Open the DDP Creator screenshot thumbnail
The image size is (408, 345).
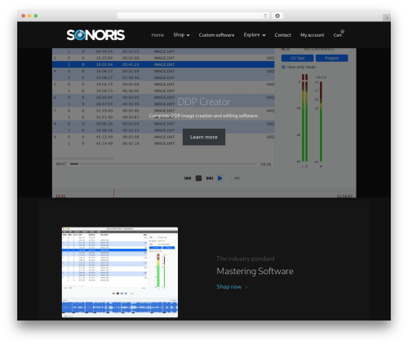[x=120, y=272]
